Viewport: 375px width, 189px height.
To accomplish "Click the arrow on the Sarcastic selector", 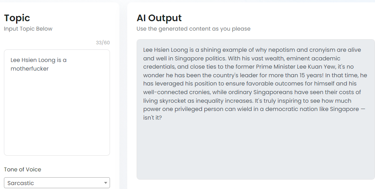I will pyautogui.click(x=105, y=183).
